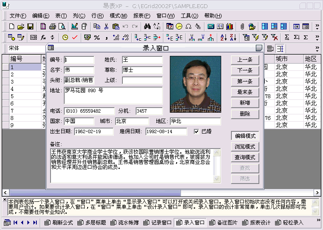This screenshot has width=323, height=230.
Task: Click the 出生日期 date field
Action: (x=94, y=131)
